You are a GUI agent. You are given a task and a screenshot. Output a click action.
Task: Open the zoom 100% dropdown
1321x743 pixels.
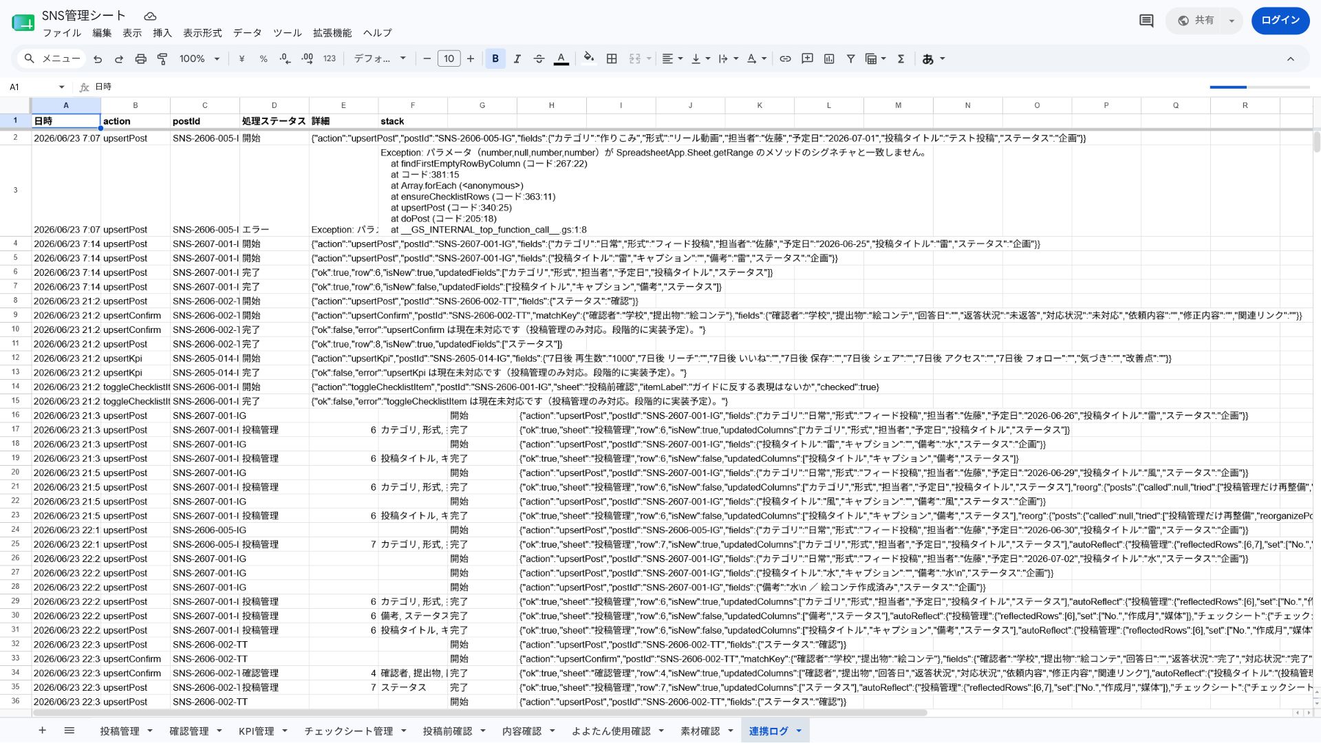[x=200, y=59]
